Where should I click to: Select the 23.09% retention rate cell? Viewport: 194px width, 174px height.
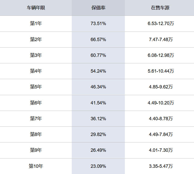(x=98, y=166)
